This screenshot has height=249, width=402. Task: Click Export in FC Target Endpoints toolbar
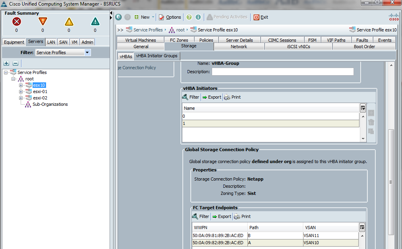coord(222,216)
